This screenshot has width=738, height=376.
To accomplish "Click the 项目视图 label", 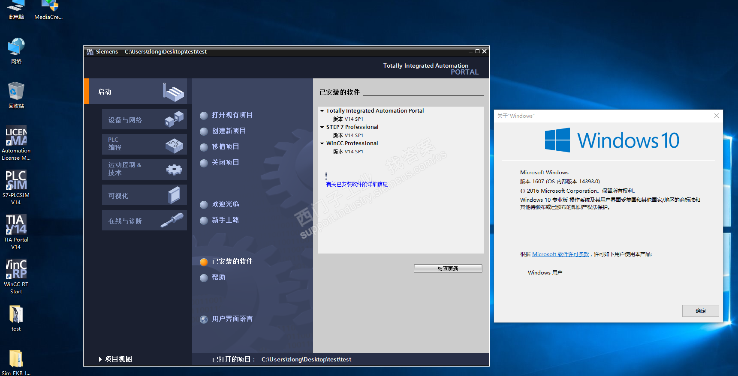I will point(118,359).
